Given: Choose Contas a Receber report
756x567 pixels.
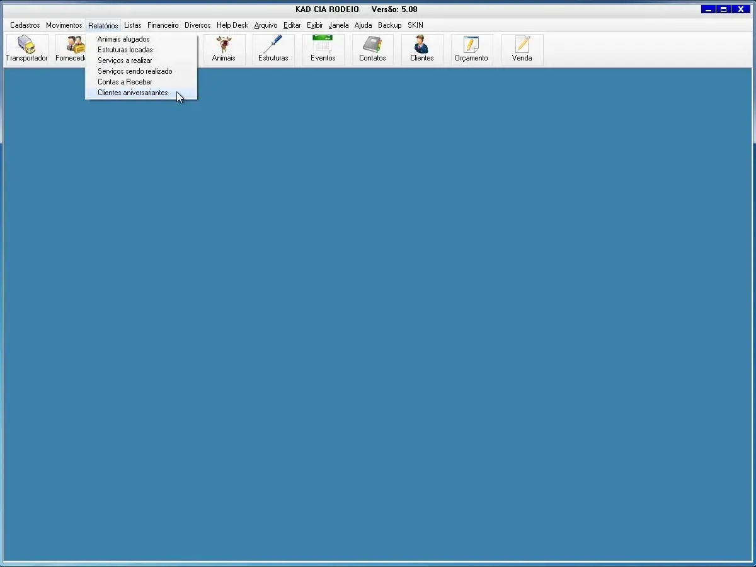Looking at the screenshot, I should tap(125, 82).
